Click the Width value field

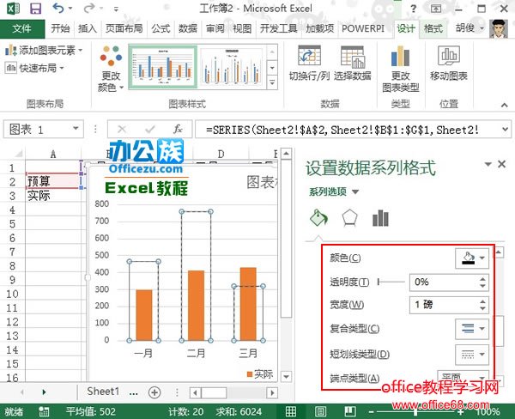pos(445,305)
